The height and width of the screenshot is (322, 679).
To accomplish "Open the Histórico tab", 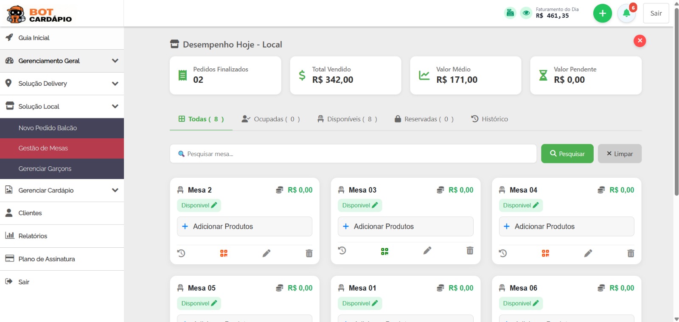I will (x=489, y=119).
